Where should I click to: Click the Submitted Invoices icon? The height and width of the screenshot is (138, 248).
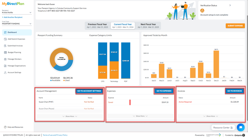click(x=5, y=46)
